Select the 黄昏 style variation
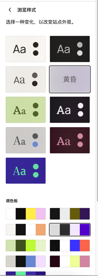Viewport: 98px width, 276px height. (70, 80)
